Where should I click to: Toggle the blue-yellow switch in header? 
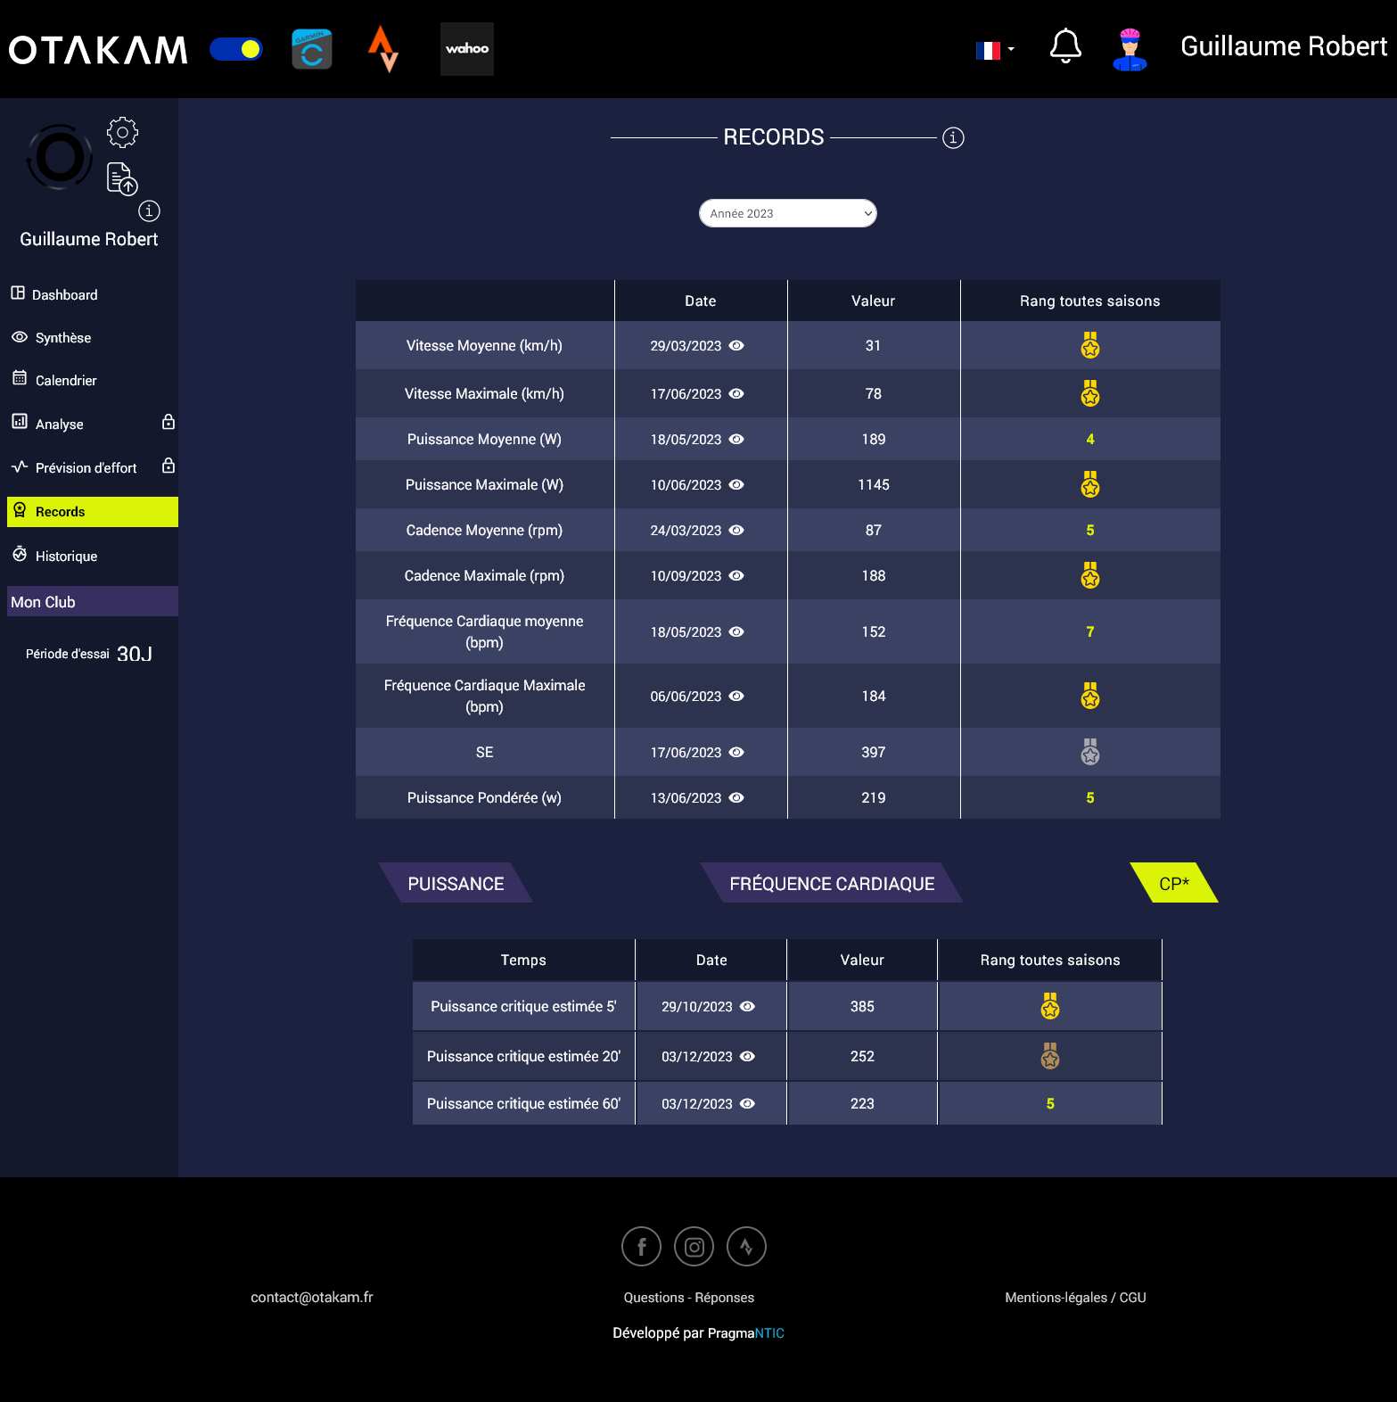[236, 49]
